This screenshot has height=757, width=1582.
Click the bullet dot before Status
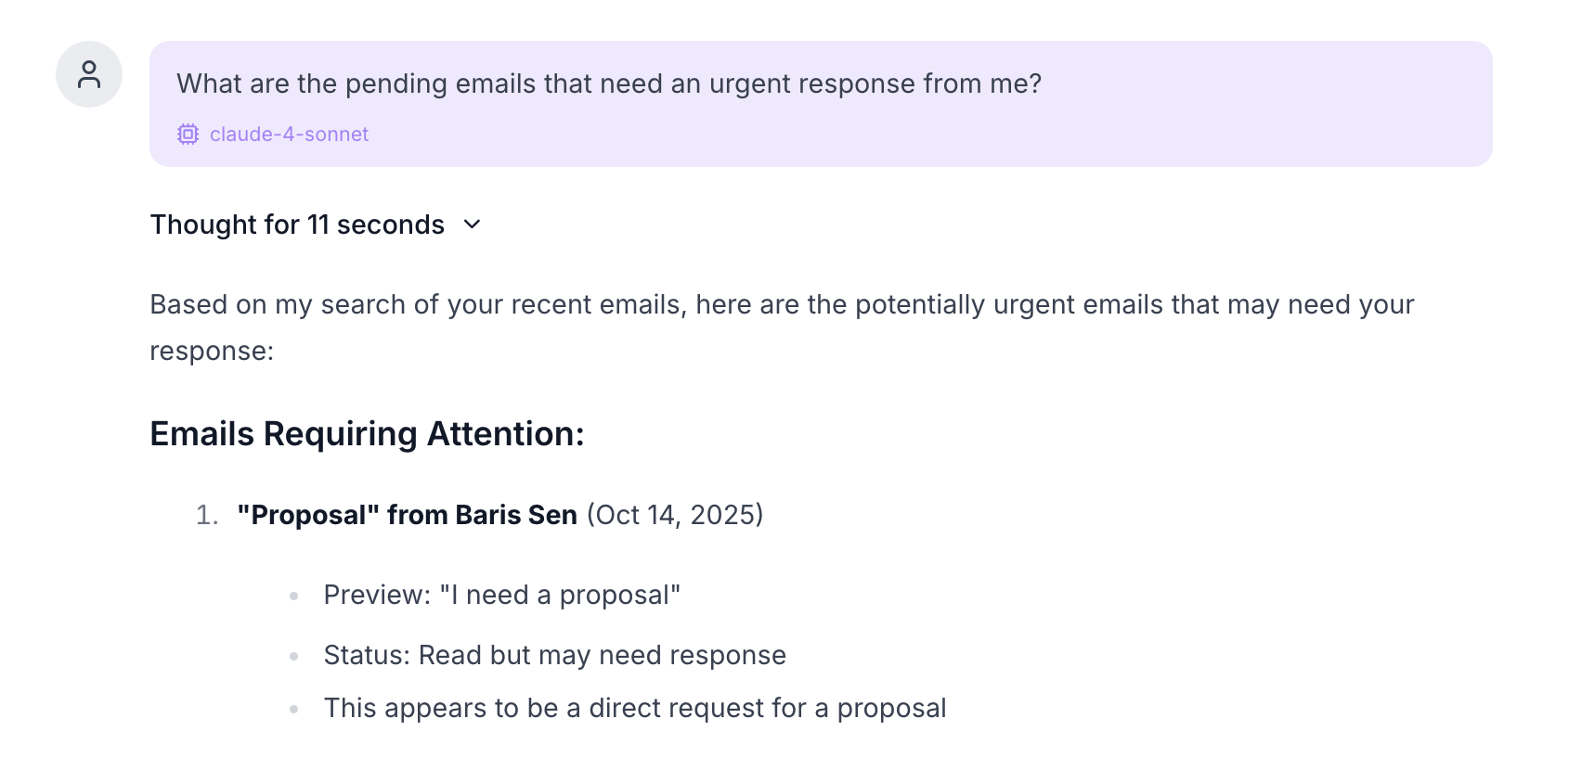point(294,657)
